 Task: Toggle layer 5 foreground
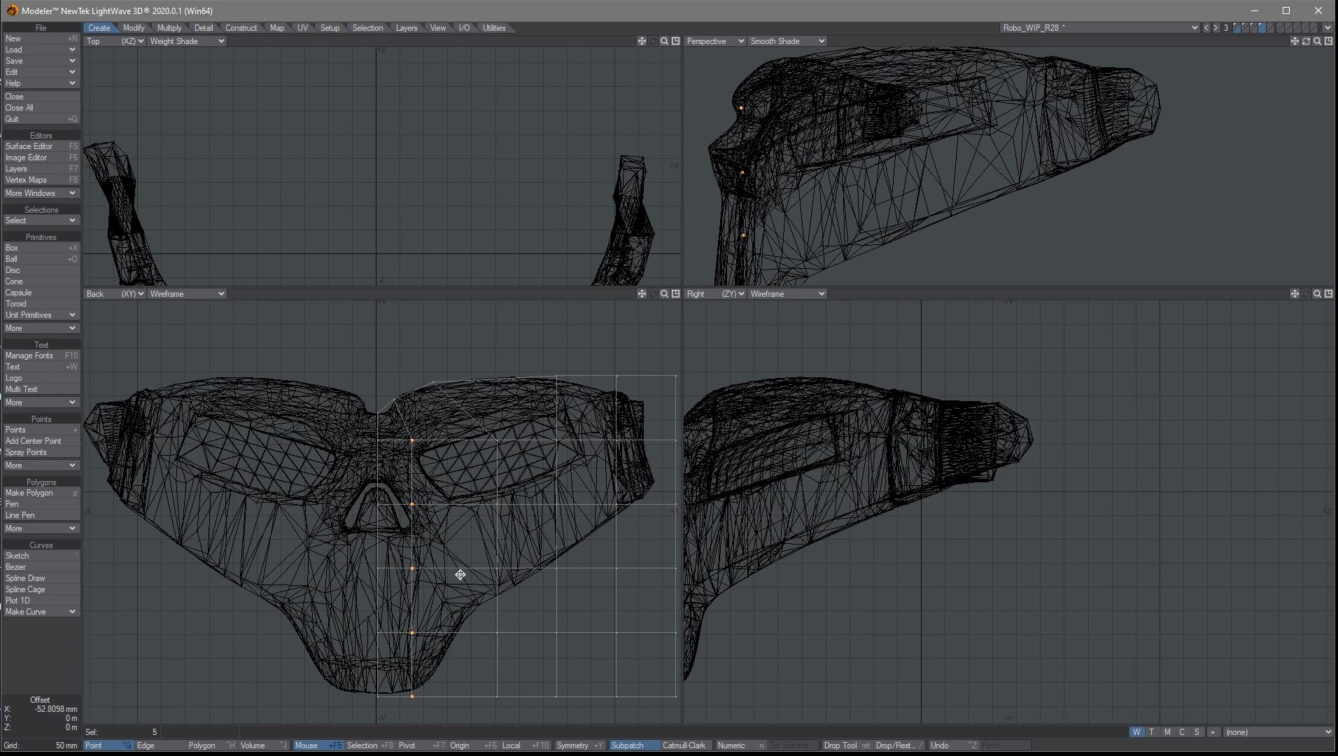pyautogui.click(x=1270, y=28)
